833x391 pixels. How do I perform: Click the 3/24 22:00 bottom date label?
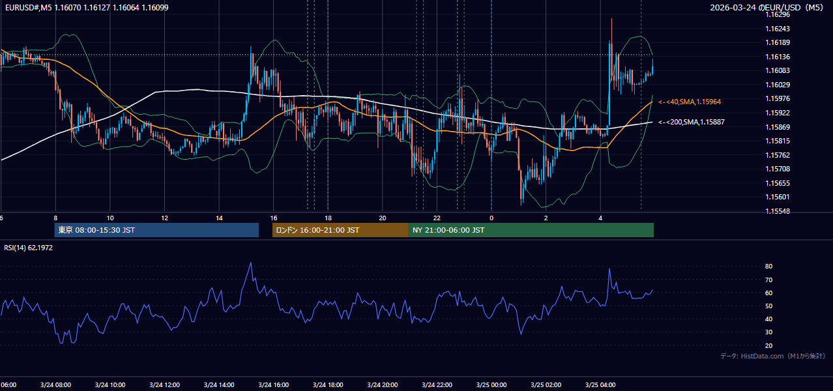[x=437, y=384]
